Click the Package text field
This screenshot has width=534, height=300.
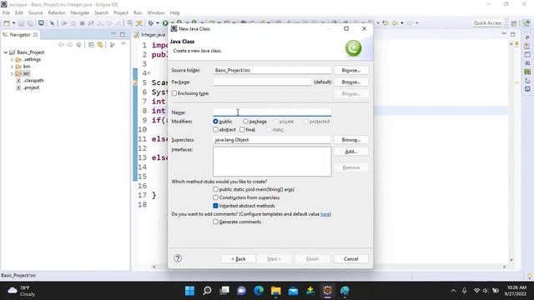tap(262, 82)
